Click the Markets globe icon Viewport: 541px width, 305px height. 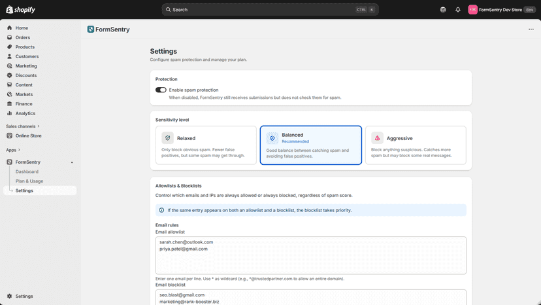tap(9, 94)
